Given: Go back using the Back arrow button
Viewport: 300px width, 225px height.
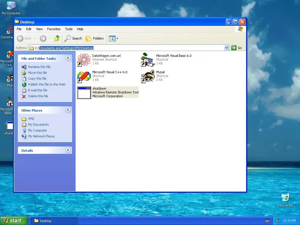Looking at the screenshot, I should click(24, 38).
